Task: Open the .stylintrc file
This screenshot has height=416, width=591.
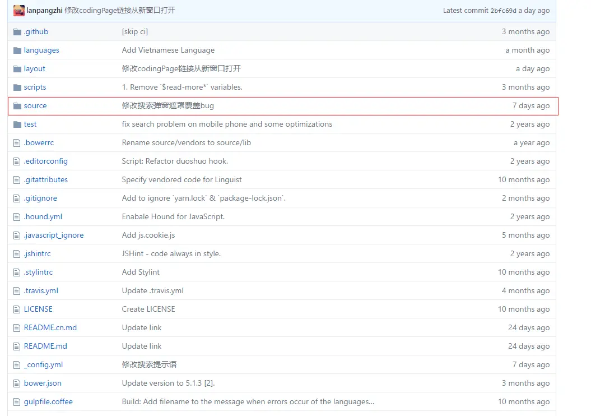Action: point(38,272)
